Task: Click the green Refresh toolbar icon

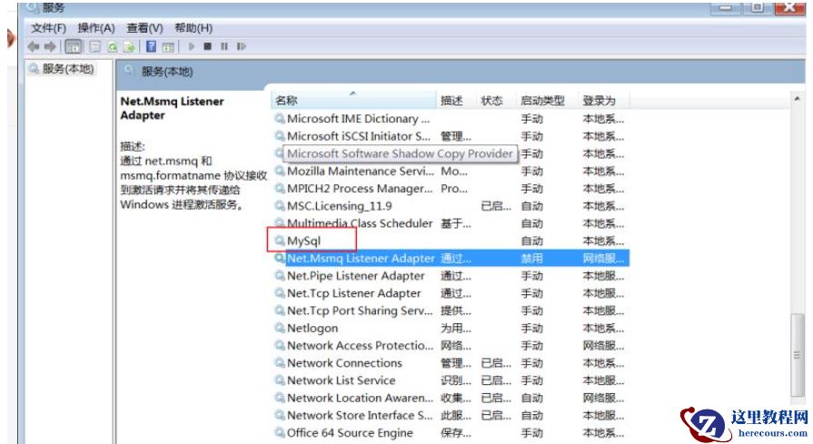Action: pos(113,46)
